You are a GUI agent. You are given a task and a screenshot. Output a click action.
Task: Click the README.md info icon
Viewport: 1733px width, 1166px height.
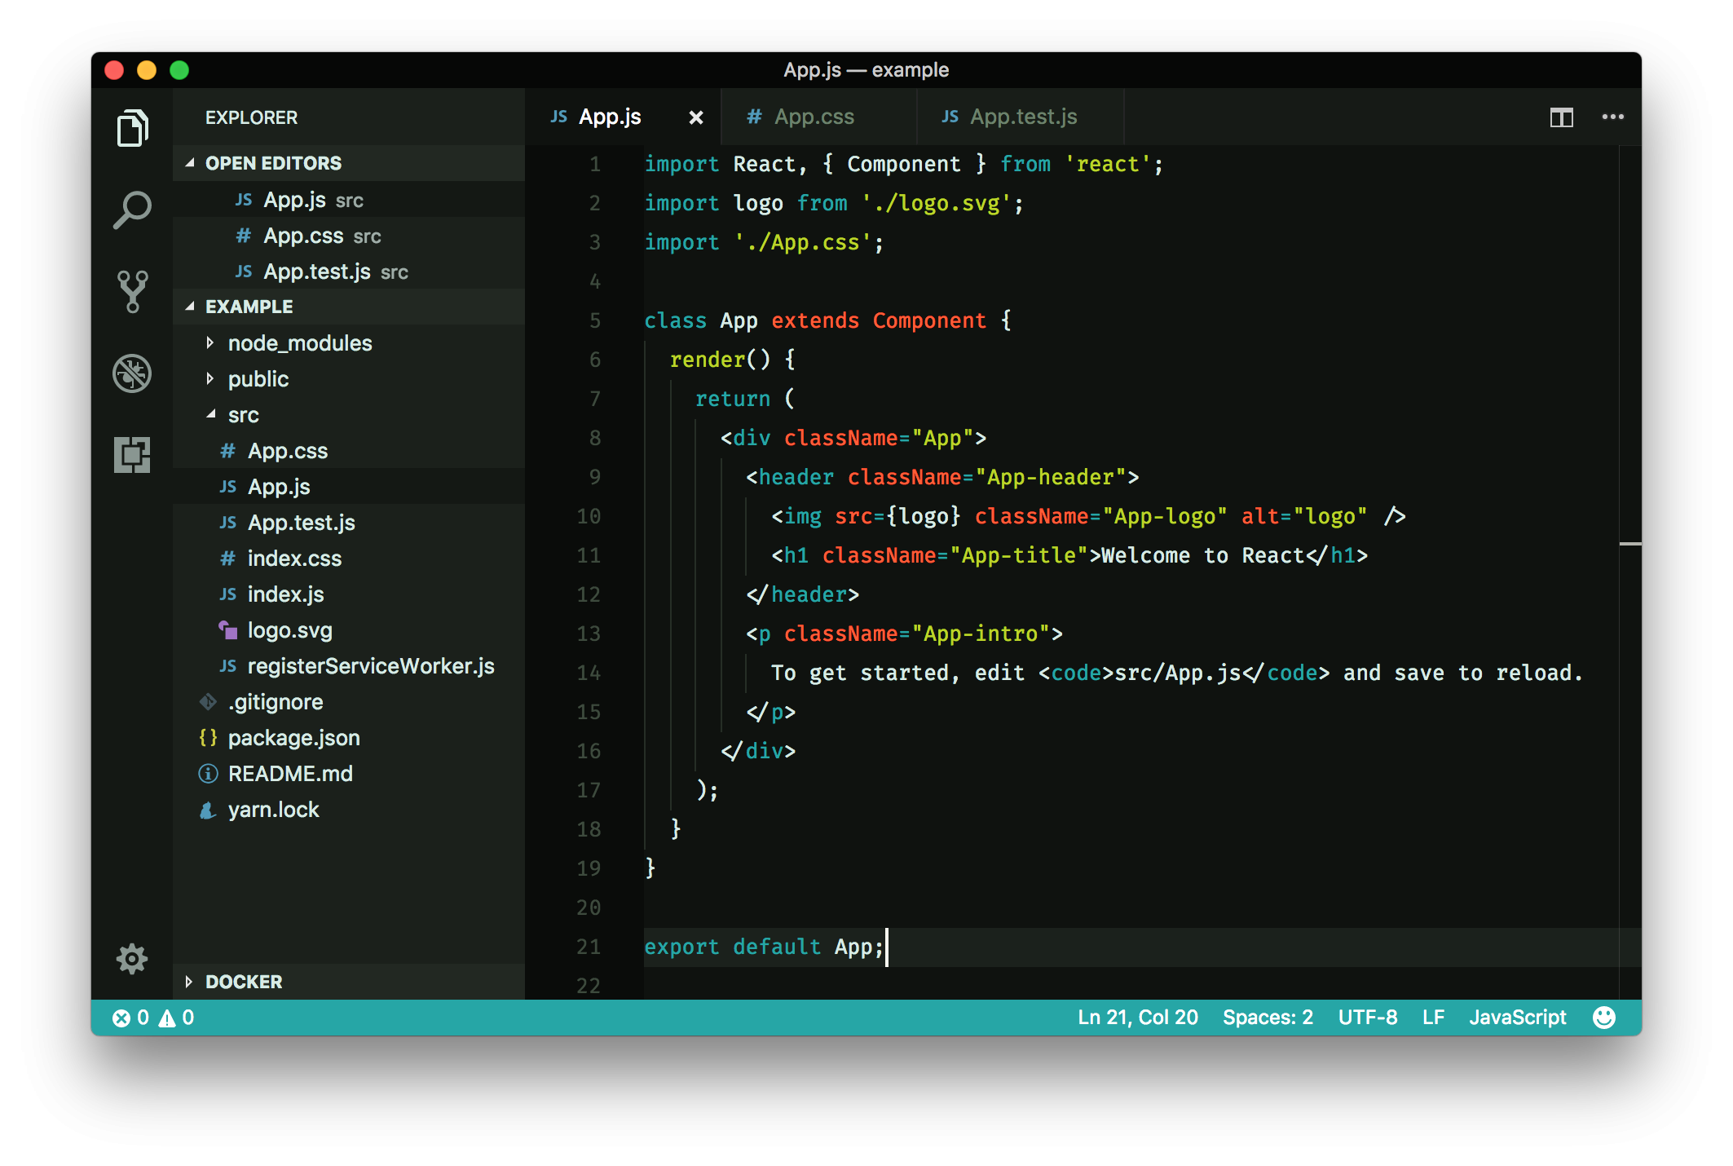tap(209, 773)
